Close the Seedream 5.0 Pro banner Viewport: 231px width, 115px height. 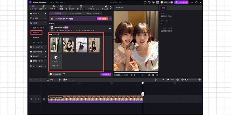pyautogui.click(x=110, y=19)
